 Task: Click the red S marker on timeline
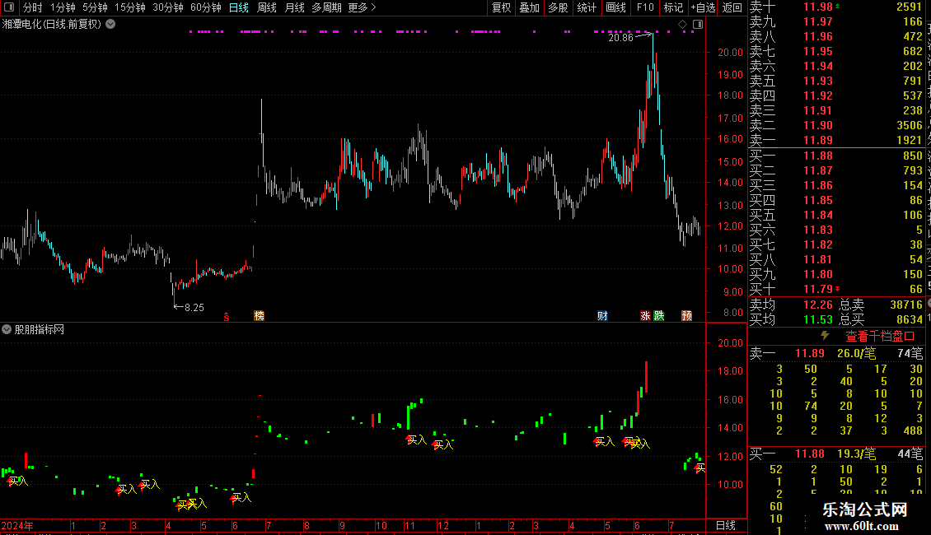227,317
